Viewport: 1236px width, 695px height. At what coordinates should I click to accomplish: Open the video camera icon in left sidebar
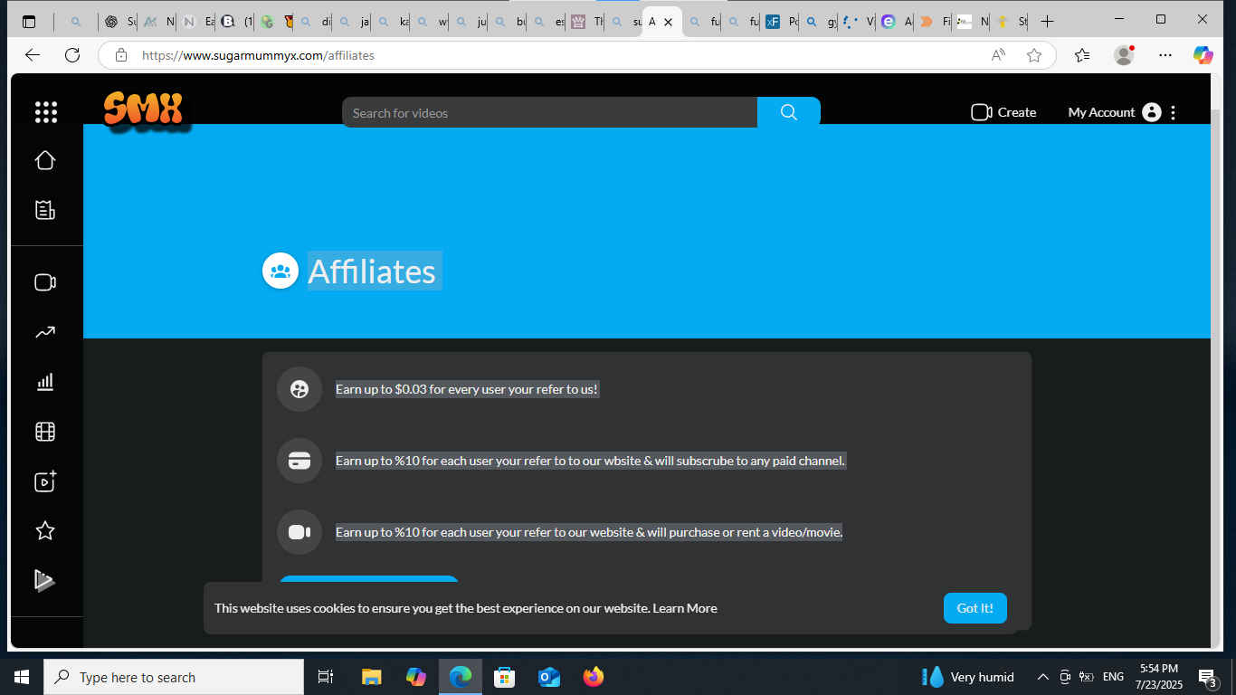tap(45, 282)
